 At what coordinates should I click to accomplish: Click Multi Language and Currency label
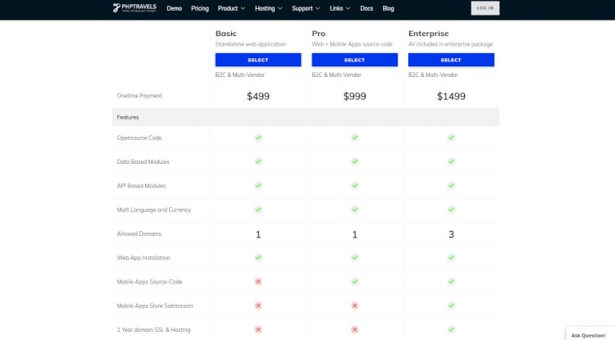point(154,210)
